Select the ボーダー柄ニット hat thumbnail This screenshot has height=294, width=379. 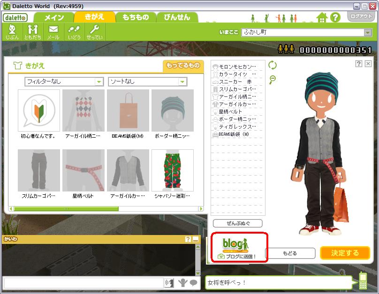tap(173, 110)
